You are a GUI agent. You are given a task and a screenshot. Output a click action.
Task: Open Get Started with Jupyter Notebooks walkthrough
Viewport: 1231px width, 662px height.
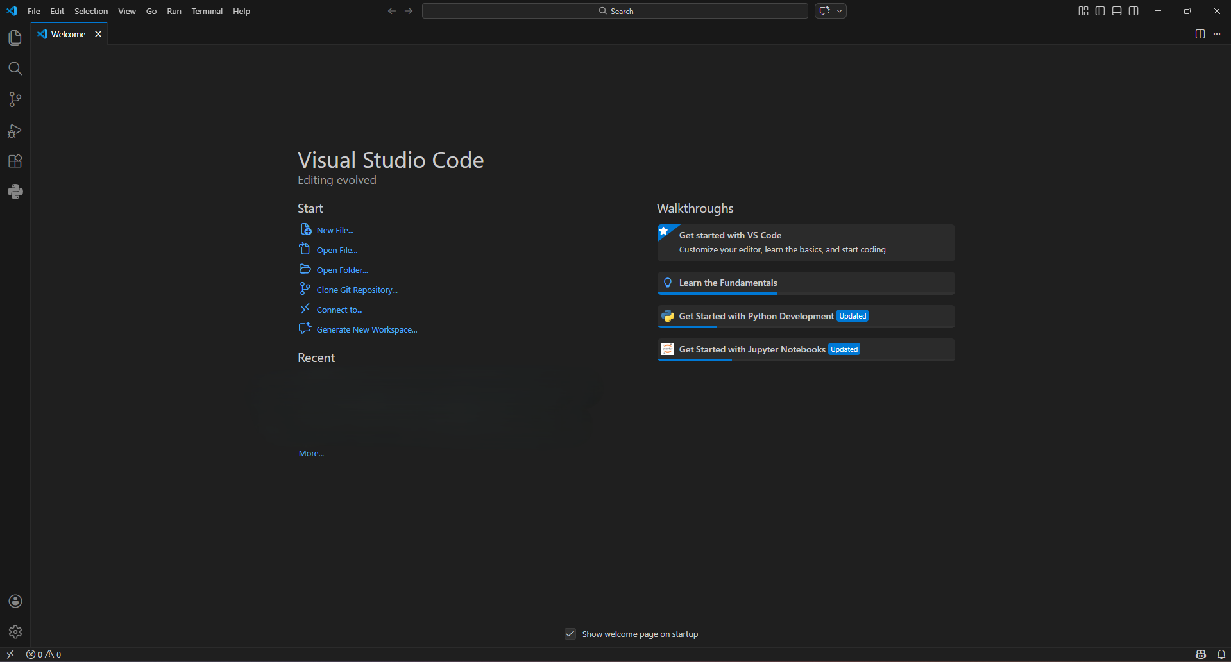(x=806, y=349)
